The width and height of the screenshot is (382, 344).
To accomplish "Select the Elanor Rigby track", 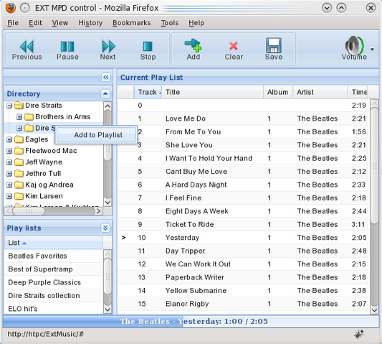I will (243, 304).
